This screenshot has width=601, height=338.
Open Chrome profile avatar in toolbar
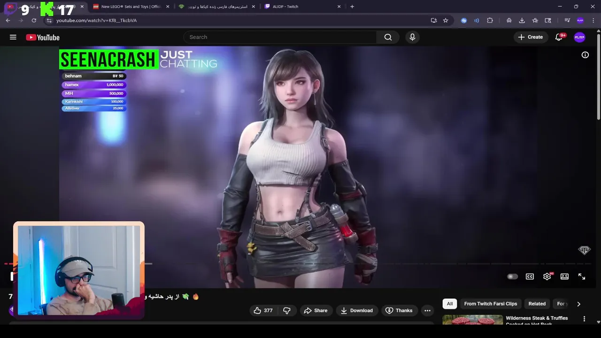(580, 20)
